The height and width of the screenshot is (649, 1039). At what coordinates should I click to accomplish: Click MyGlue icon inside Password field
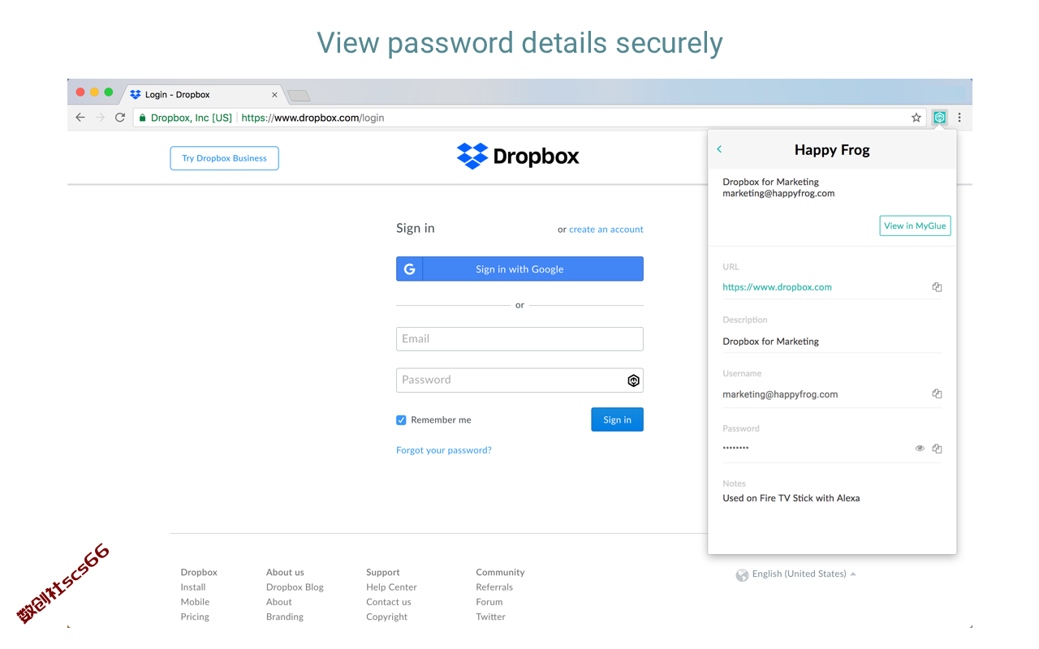click(x=634, y=380)
